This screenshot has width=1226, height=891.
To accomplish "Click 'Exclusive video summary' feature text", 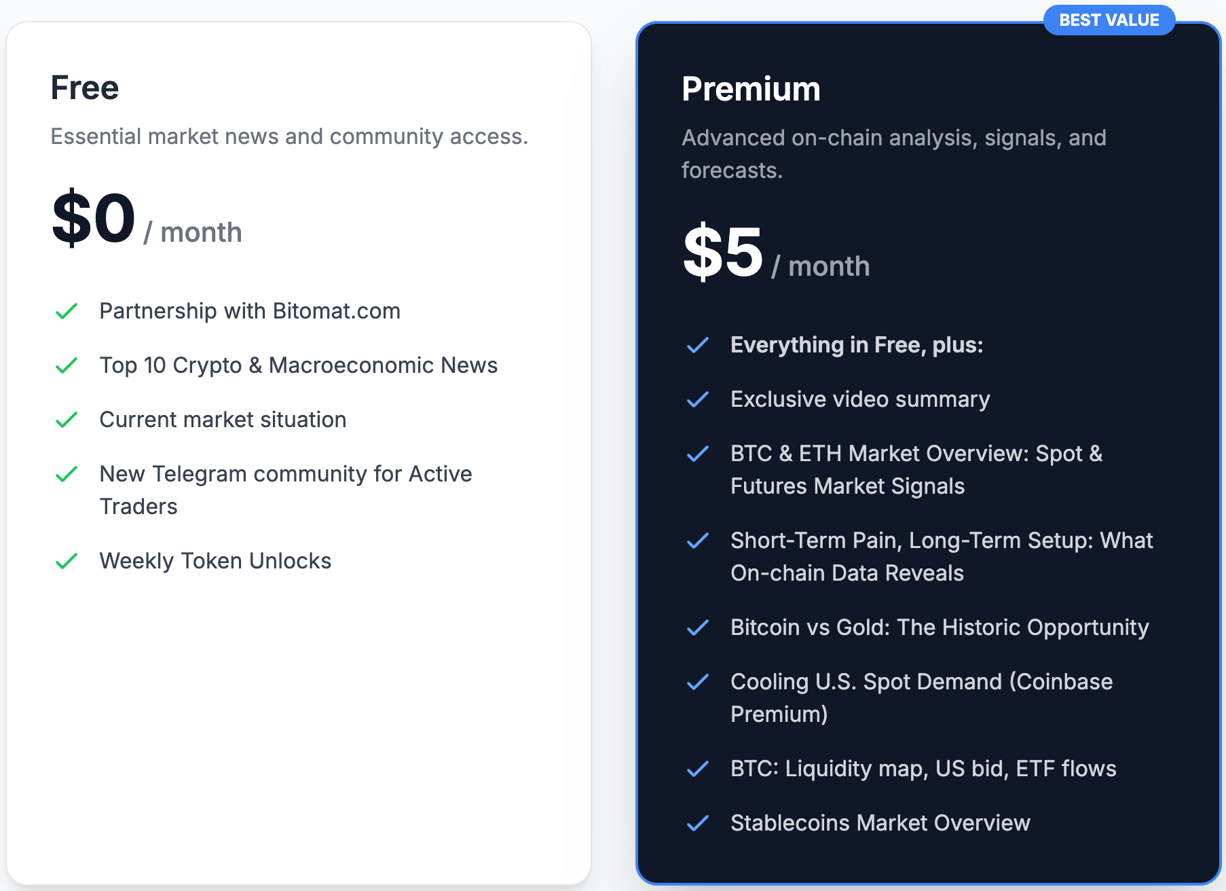I will click(860, 399).
